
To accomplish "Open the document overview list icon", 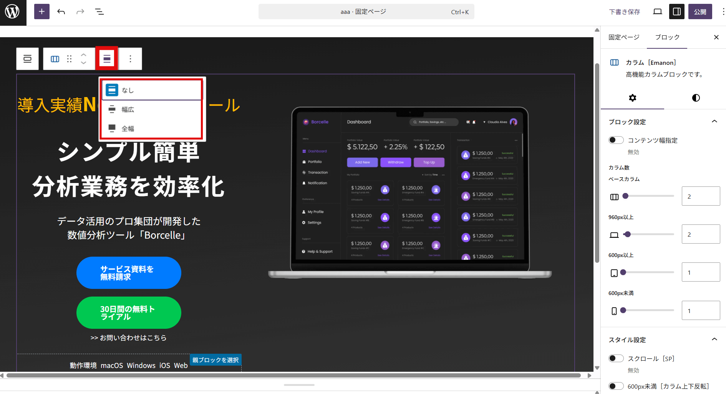I will (99, 12).
